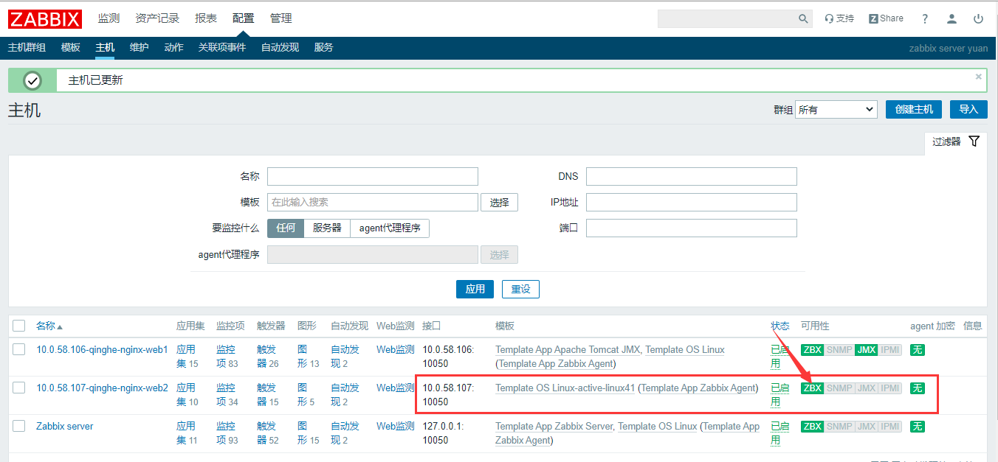The height and width of the screenshot is (462, 998).
Task: Click ZBX badge for 10.0.58.106-qinghe-nginx-web1
Action: coord(813,350)
